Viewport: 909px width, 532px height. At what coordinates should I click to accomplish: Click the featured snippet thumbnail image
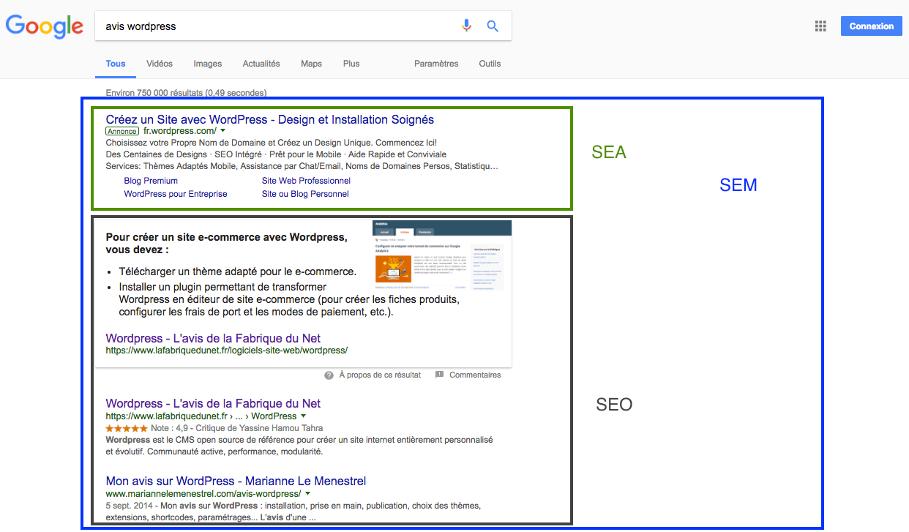(441, 257)
